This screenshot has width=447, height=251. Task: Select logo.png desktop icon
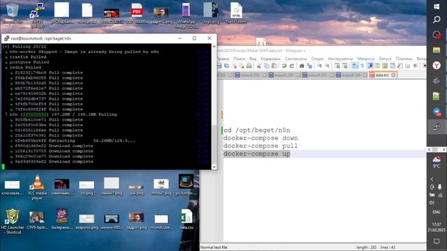pyautogui.click(x=211, y=13)
